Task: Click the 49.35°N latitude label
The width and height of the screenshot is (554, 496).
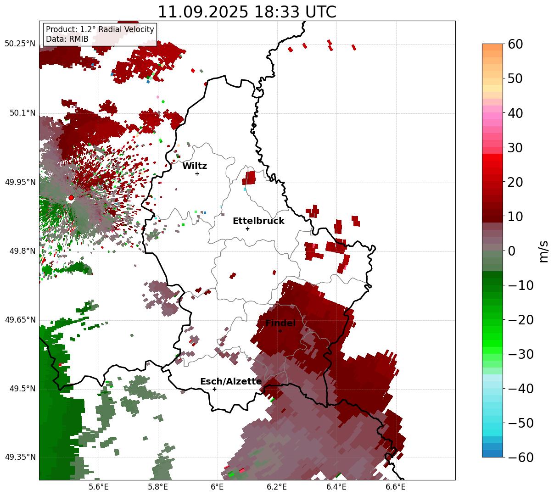Action: (20, 457)
